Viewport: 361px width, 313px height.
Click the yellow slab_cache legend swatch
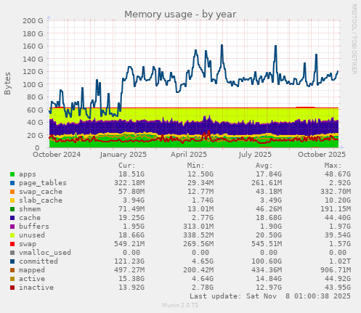point(12,200)
